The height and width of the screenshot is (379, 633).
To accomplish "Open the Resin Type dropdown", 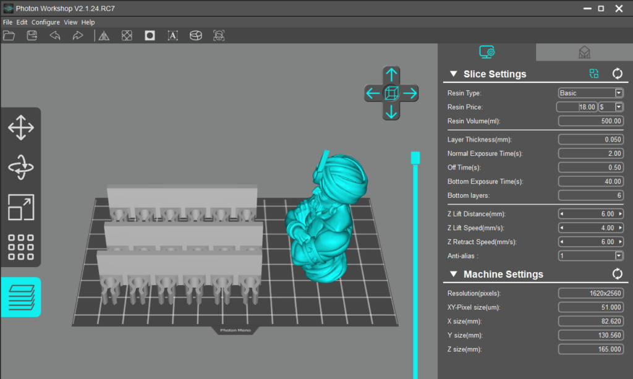I will 619,93.
